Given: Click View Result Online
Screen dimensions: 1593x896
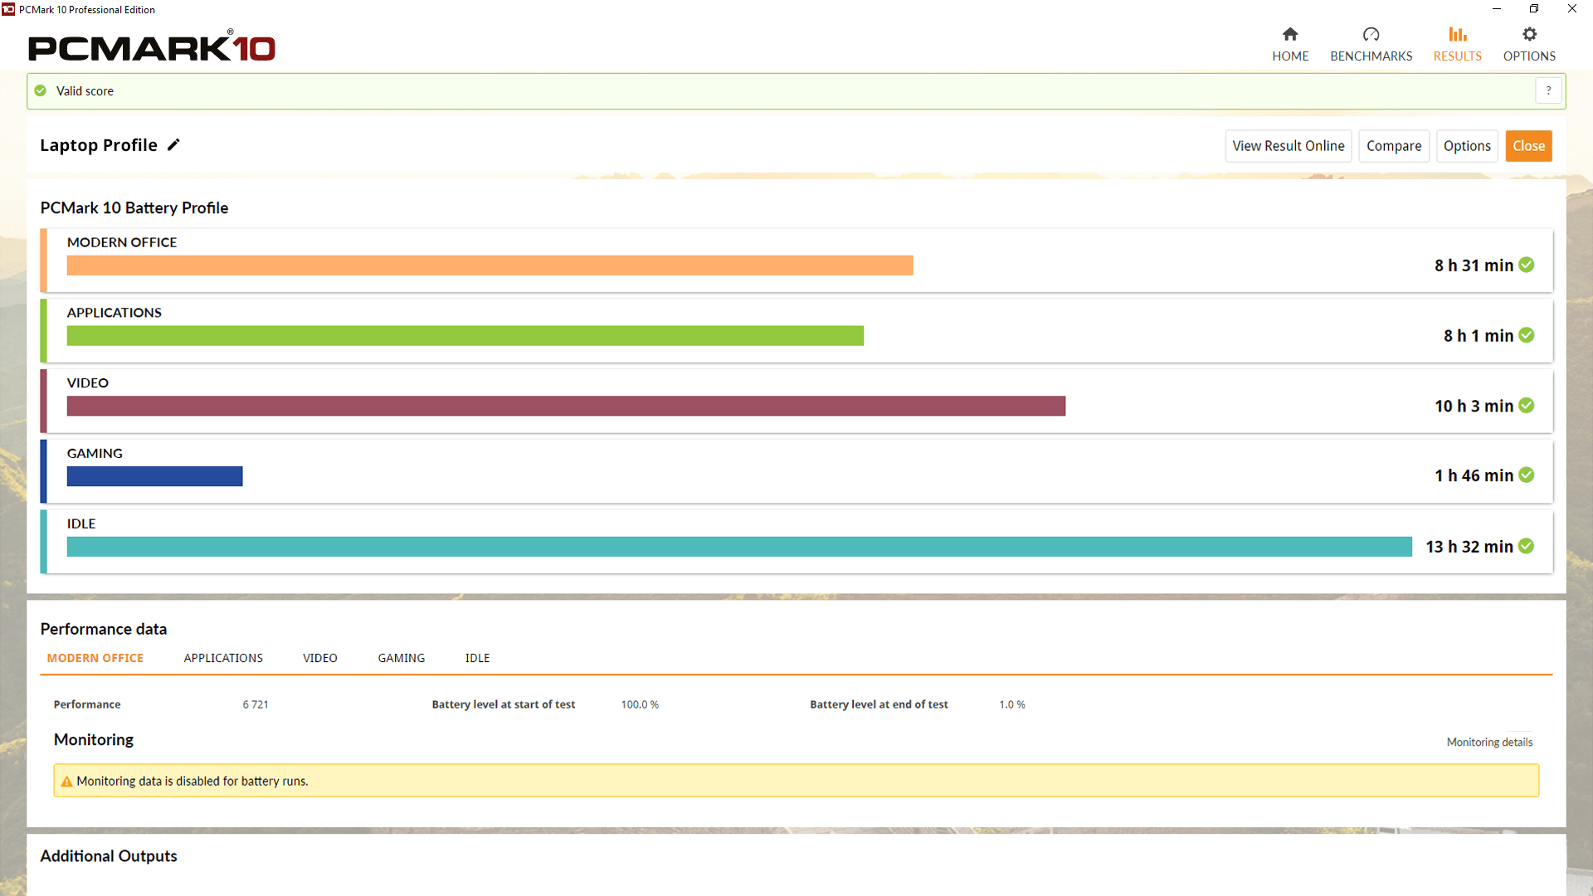Looking at the screenshot, I should coord(1288,145).
